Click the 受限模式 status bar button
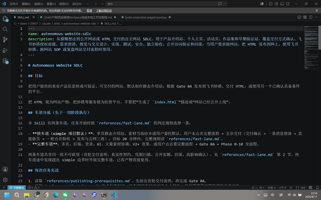This screenshot has height=200, width=321. click(16, 187)
